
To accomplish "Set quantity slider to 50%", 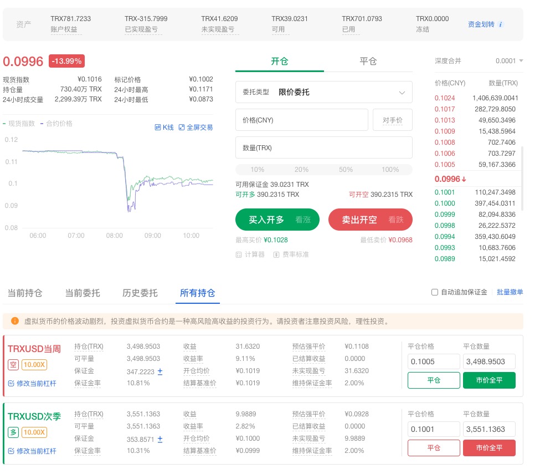I will pos(346,170).
